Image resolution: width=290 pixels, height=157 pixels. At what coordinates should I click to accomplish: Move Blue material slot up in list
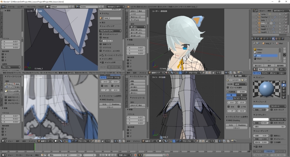pyautogui.click(x=284, y=59)
